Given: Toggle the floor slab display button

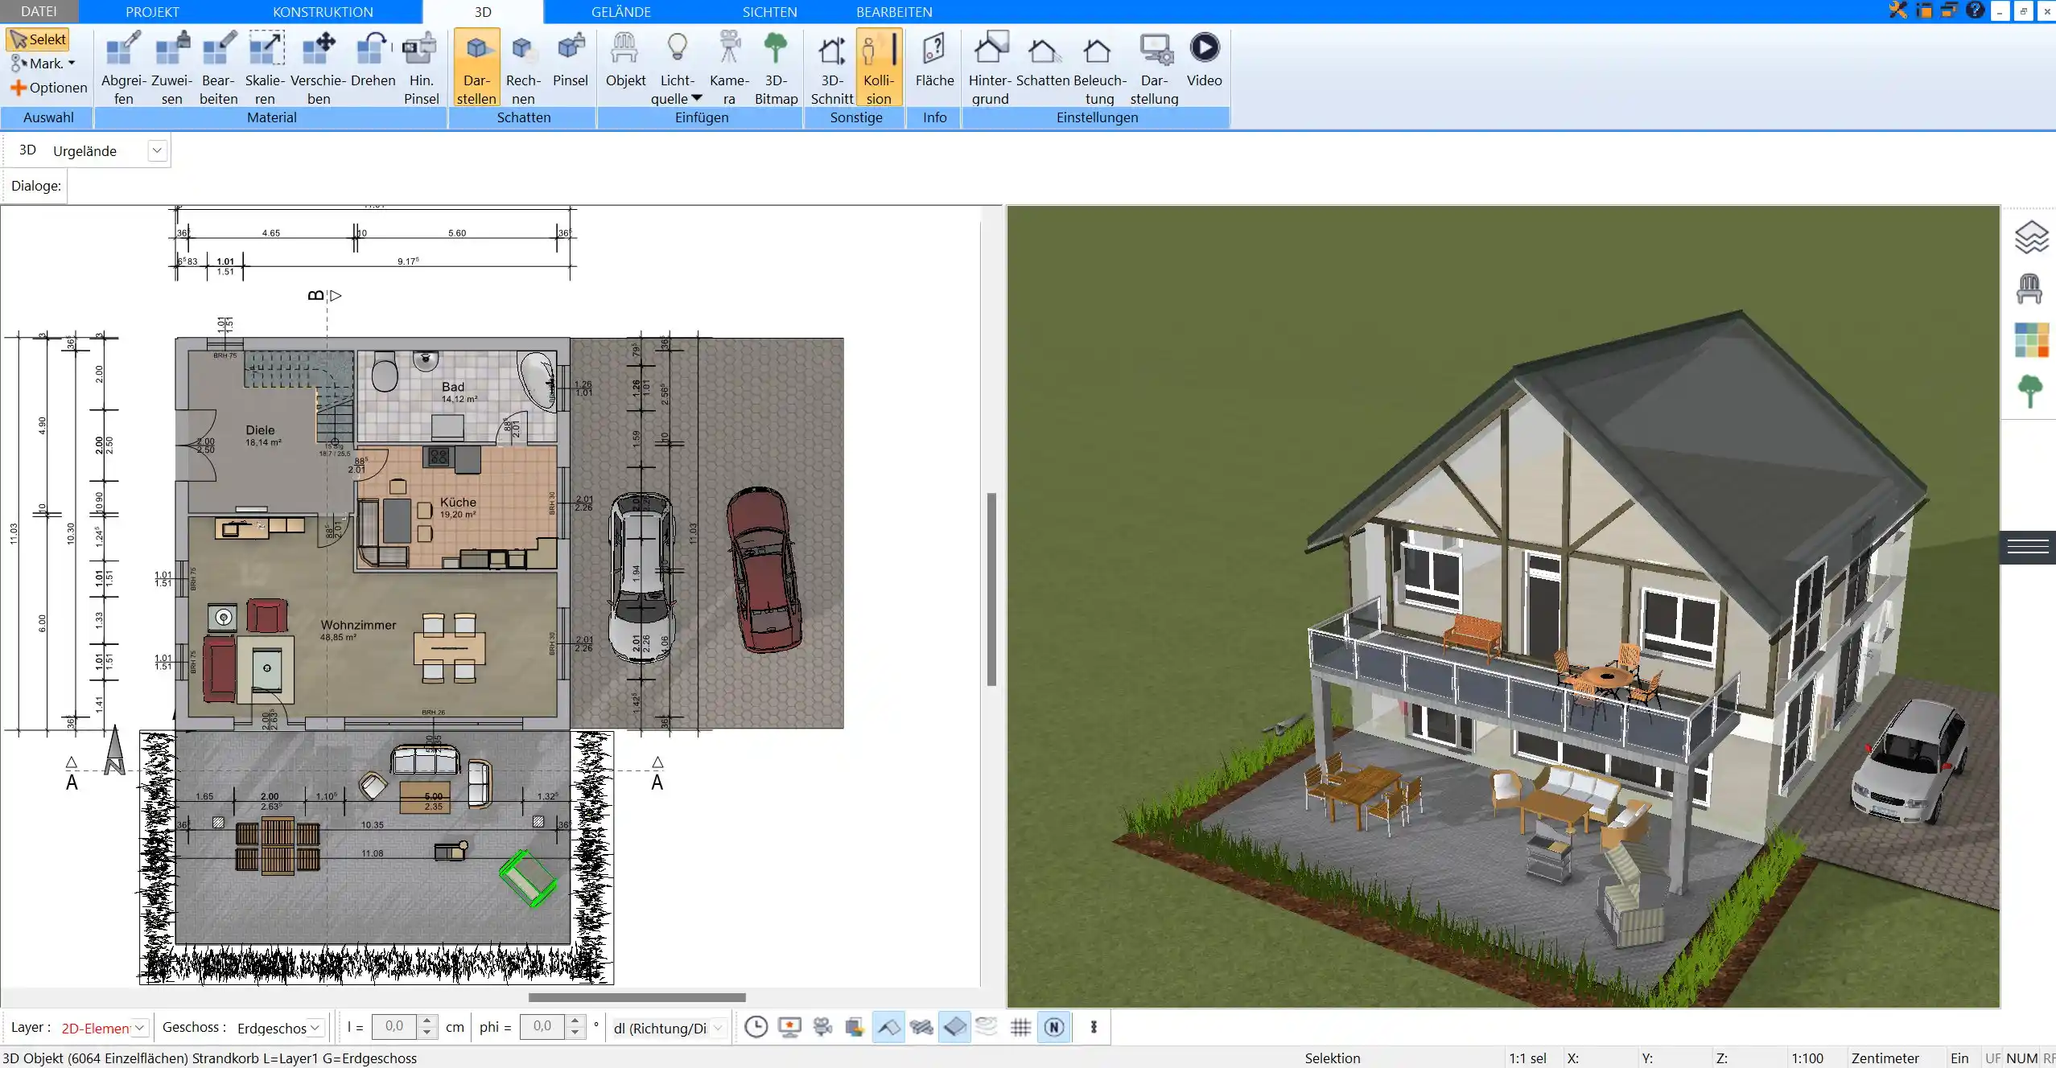Looking at the screenshot, I should 954,1027.
